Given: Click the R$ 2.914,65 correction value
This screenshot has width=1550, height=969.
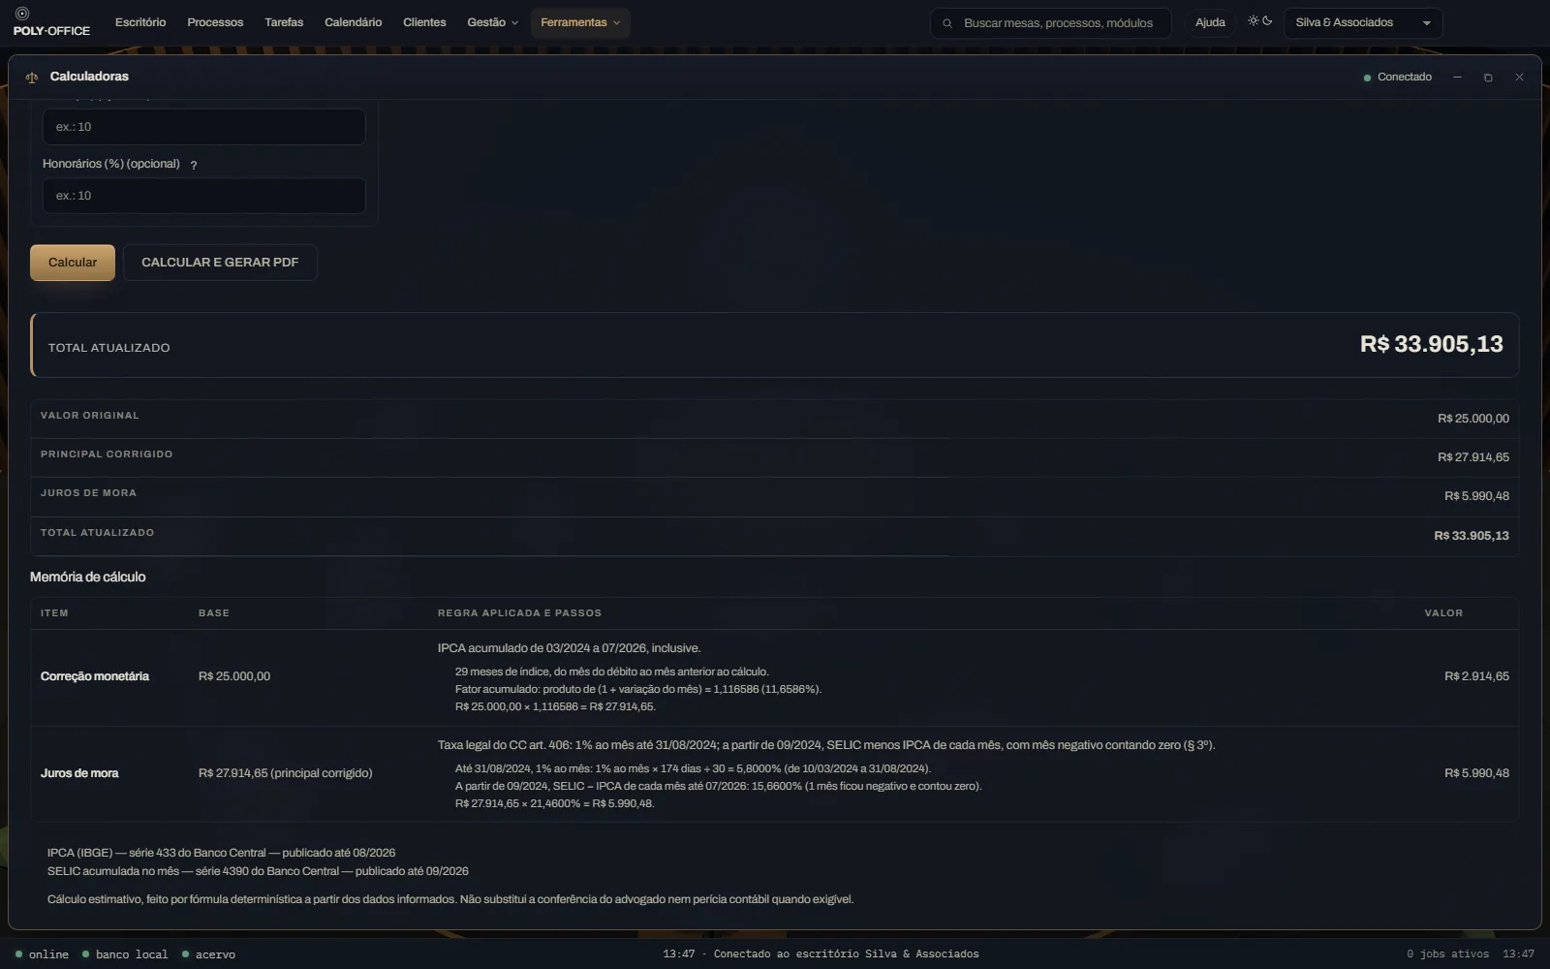Looking at the screenshot, I should 1476,676.
